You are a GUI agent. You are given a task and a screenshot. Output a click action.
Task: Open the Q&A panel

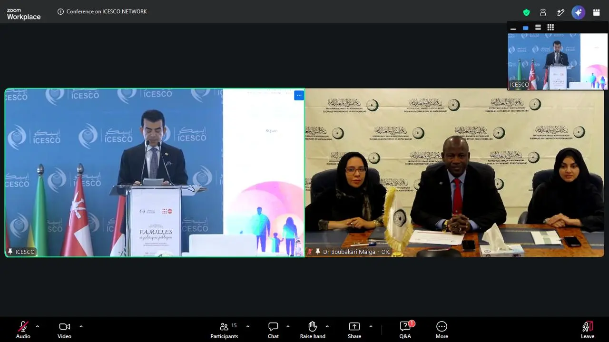[x=405, y=330]
